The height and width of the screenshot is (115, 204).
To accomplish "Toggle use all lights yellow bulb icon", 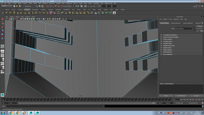I will pyautogui.click(x=48, y=19).
